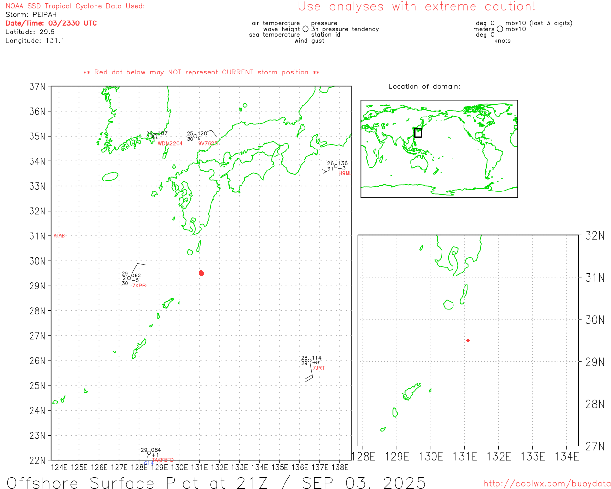The width and height of the screenshot is (611, 489).
Task: Click the wind barb attached to 7JRT station
Action: coord(310,372)
